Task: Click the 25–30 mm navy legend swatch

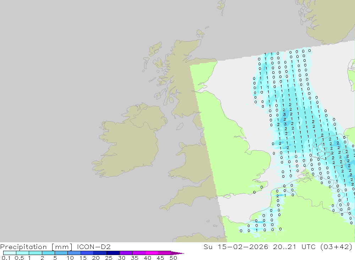Action: pyautogui.click(x=113, y=253)
